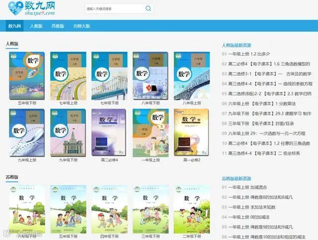318x240 pixels.
Task: Click the 八年级上册 caption text
Action: [x=192, y=103]
